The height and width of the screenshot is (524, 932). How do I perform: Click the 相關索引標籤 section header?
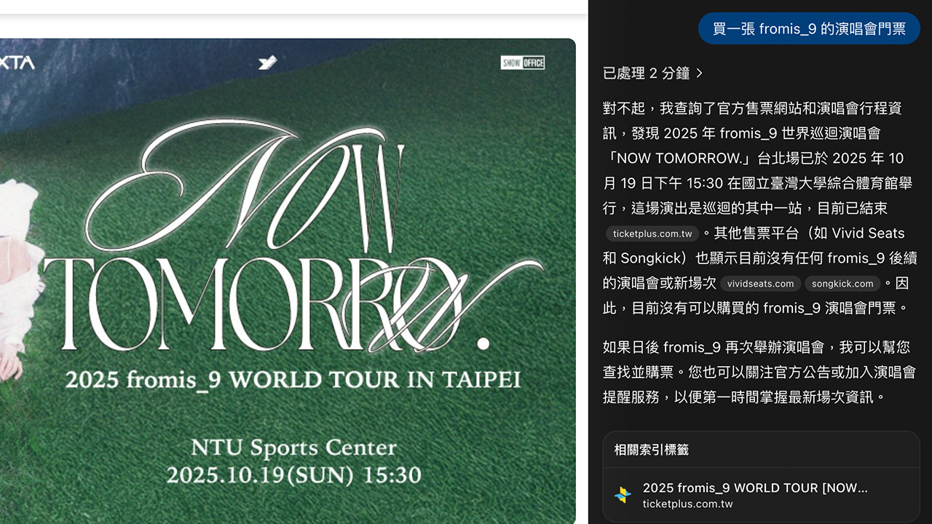651,450
